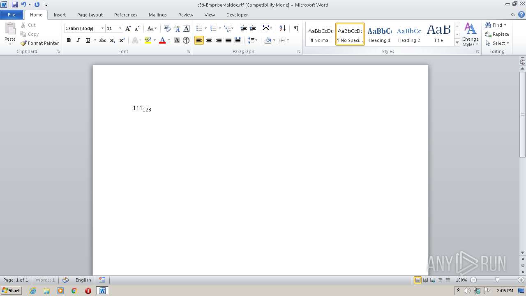The image size is (526, 296).
Task: Click the Shrink Font icon
Action: coord(137,28)
